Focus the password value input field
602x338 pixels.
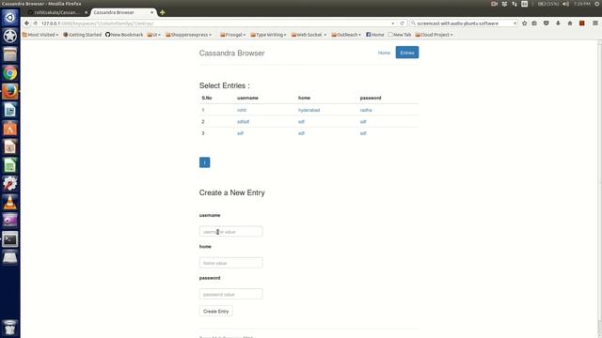[x=231, y=294]
